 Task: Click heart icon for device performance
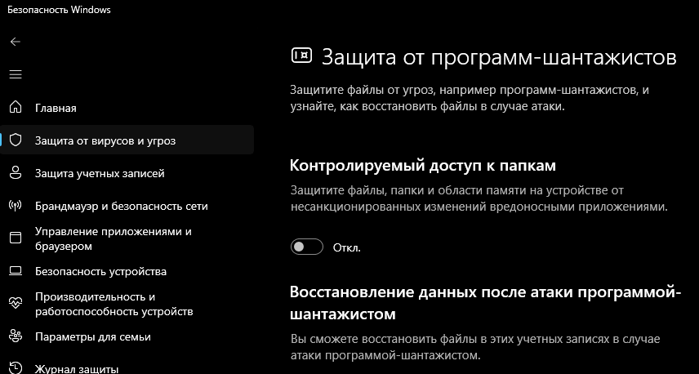[16, 303]
